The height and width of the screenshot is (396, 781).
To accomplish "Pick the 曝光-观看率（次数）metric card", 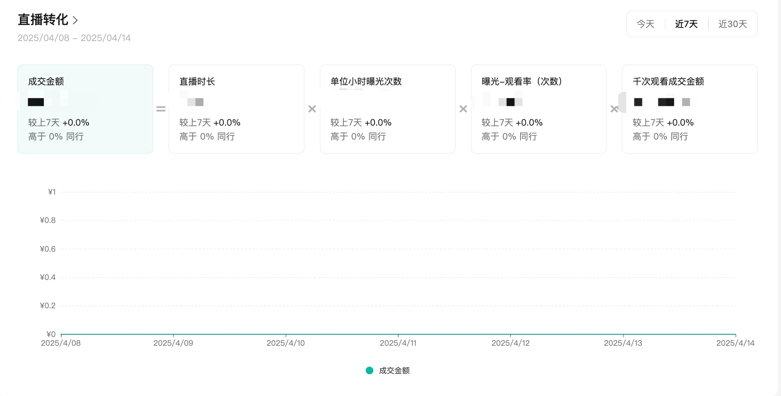I will (538, 109).
